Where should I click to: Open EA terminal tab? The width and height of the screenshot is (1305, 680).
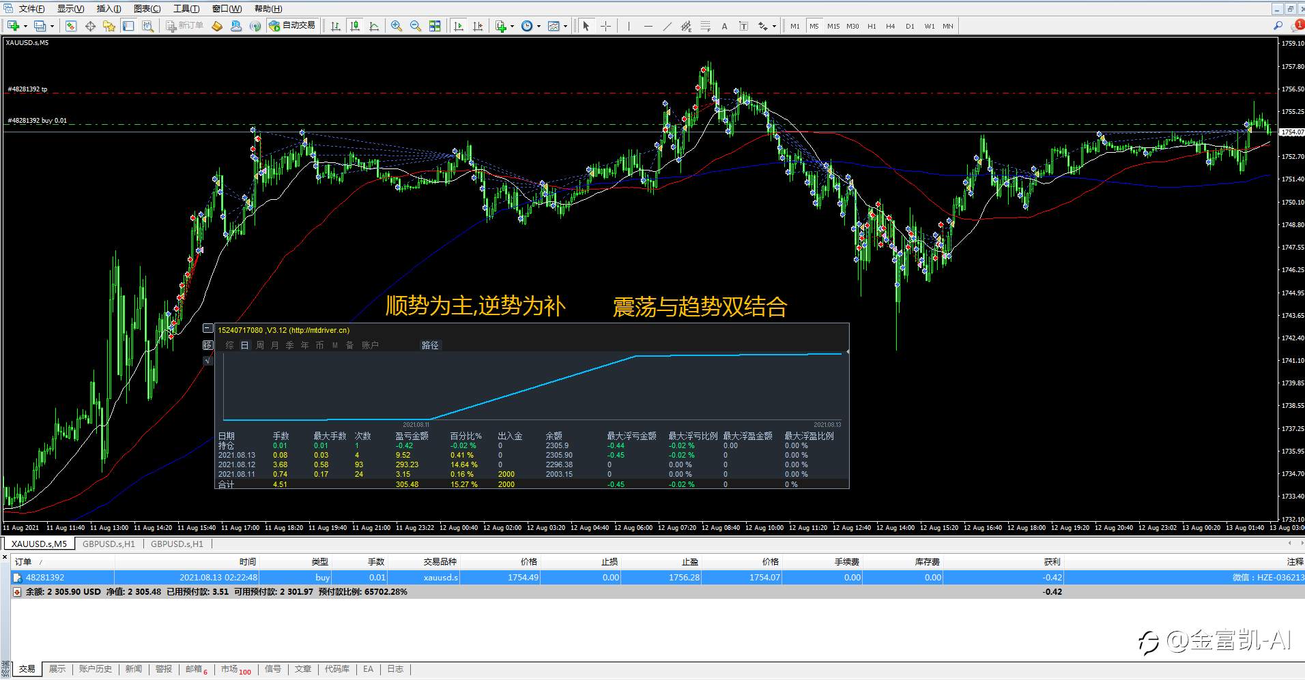click(368, 669)
